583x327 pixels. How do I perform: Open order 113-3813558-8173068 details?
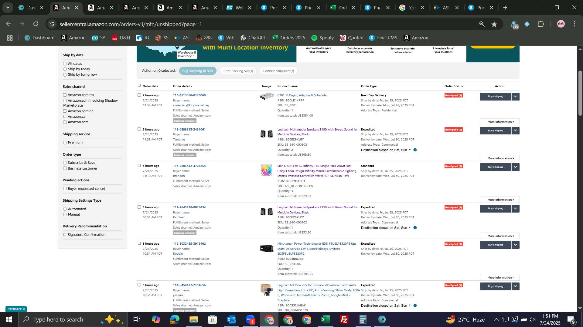(189, 95)
